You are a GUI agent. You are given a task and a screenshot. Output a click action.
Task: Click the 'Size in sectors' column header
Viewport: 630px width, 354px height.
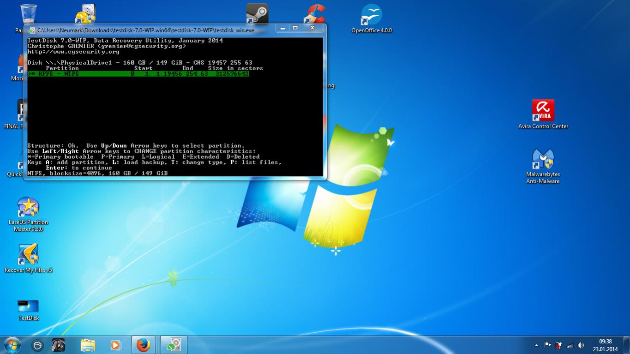coord(235,68)
